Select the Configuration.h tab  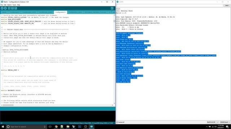pyautogui.click(x=60, y=12)
